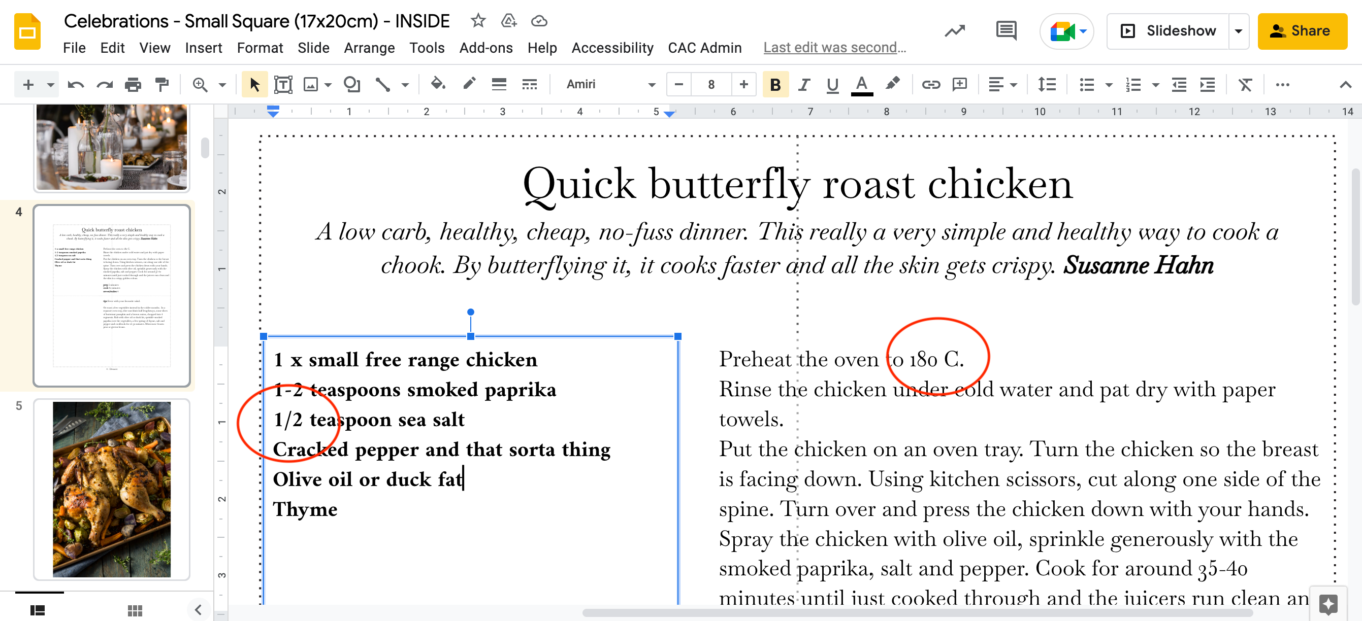Image resolution: width=1362 pixels, height=621 pixels.
Task: Add a comment
Action: pos(960,85)
